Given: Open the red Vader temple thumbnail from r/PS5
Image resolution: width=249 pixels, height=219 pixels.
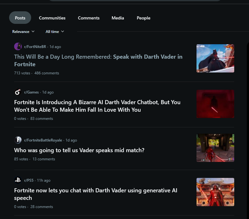Looking at the screenshot, I should click(215, 192).
